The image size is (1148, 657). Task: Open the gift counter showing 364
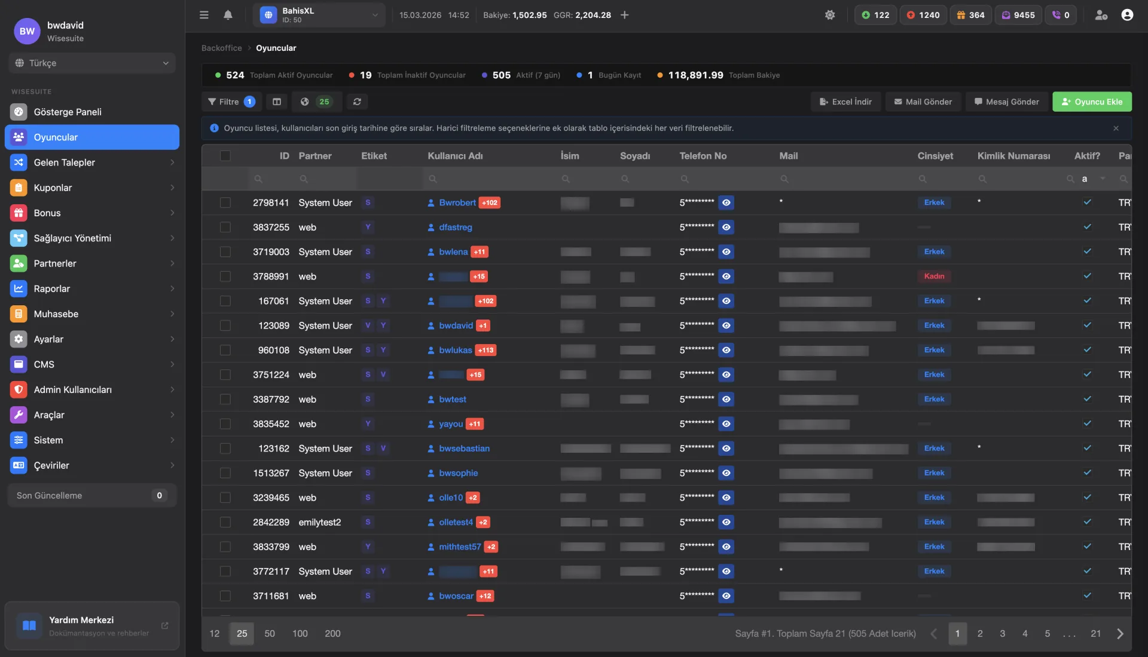[x=970, y=15]
